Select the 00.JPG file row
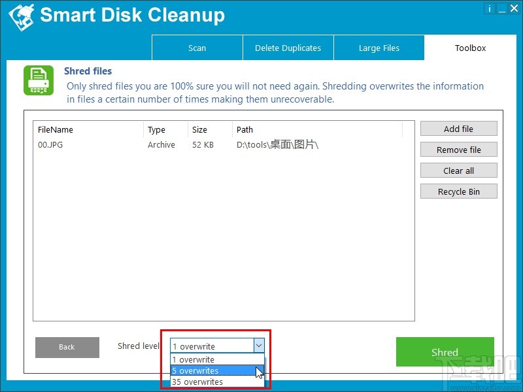This screenshot has width=523, height=392. coord(219,144)
